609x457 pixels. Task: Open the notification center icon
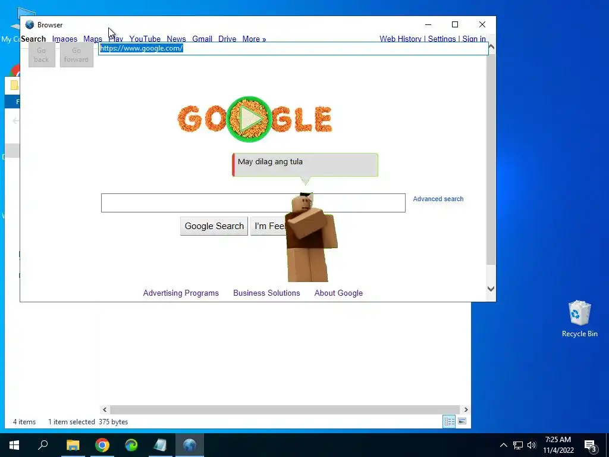coord(591,446)
